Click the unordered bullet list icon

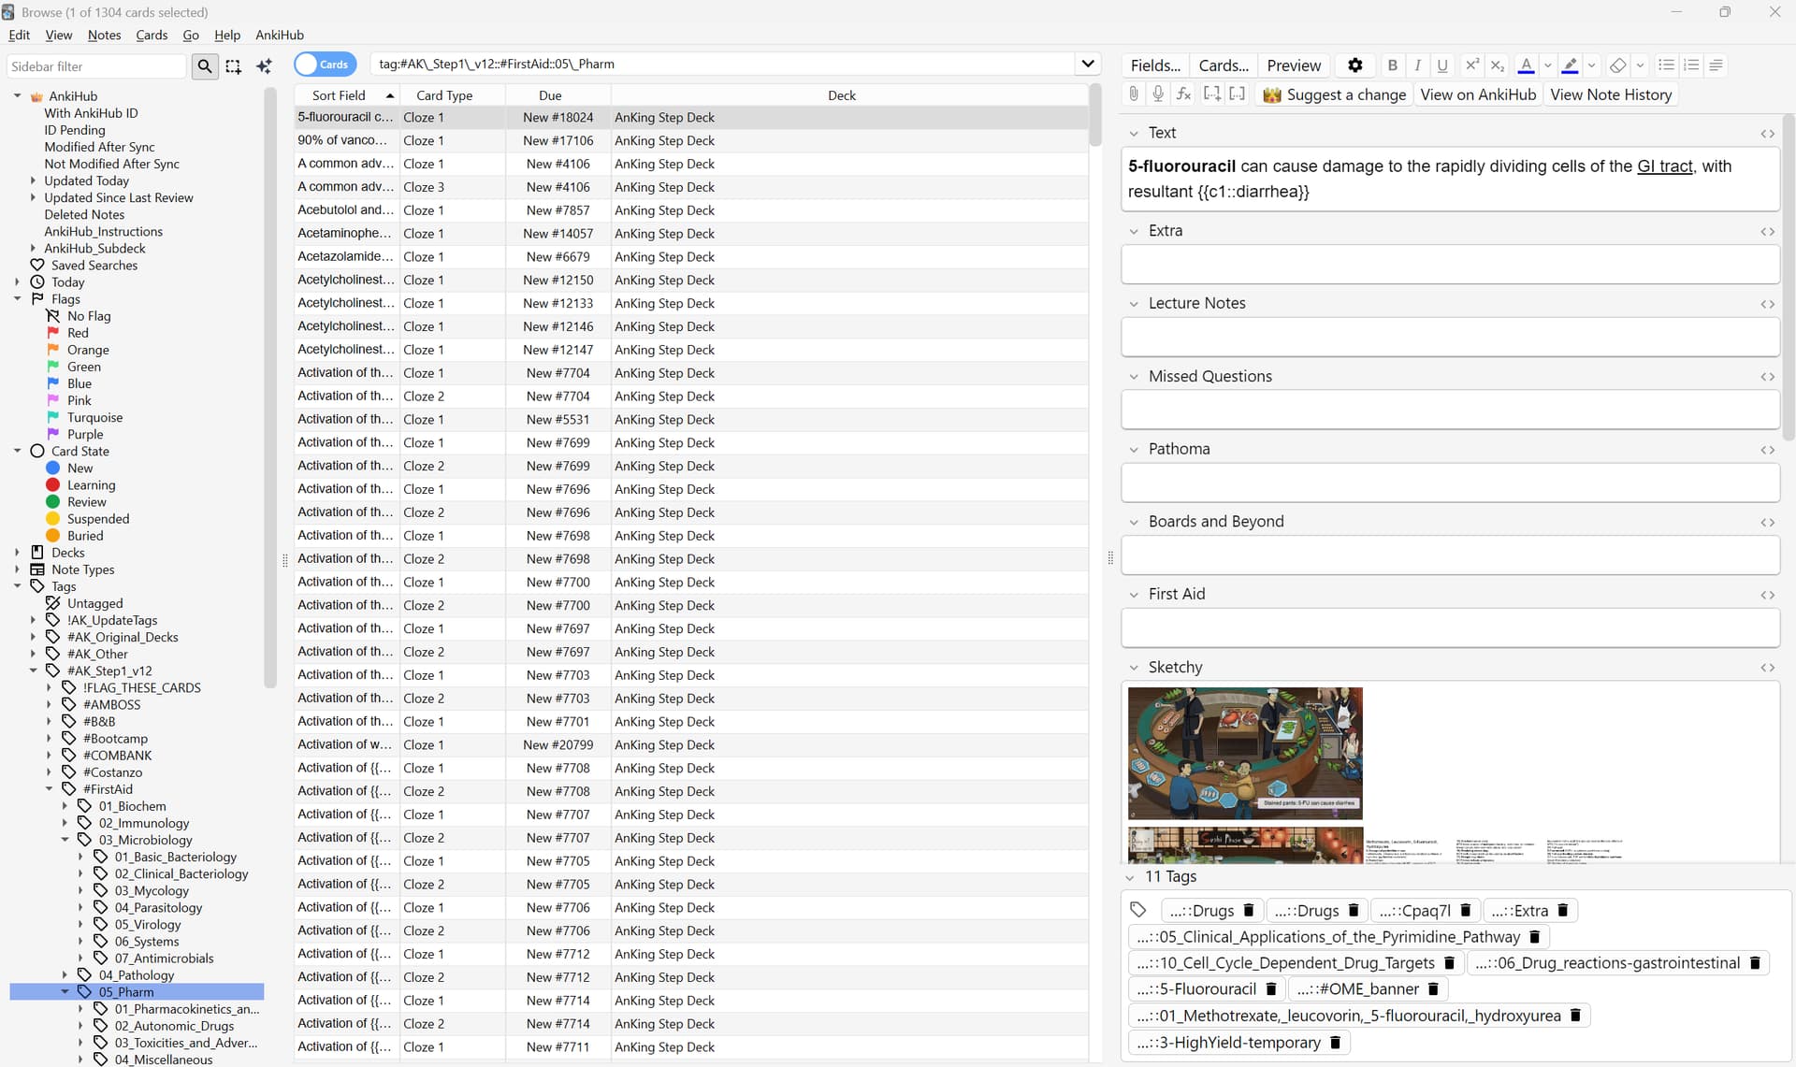[x=1666, y=65]
